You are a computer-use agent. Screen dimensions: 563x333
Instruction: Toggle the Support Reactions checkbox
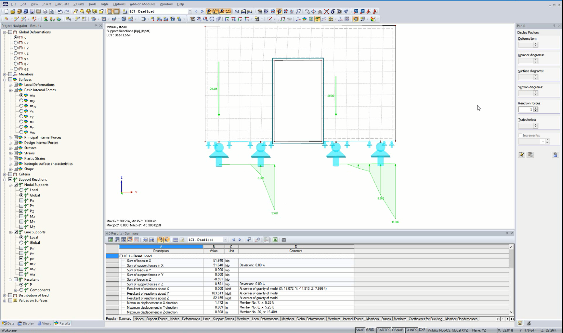(x=10, y=179)
